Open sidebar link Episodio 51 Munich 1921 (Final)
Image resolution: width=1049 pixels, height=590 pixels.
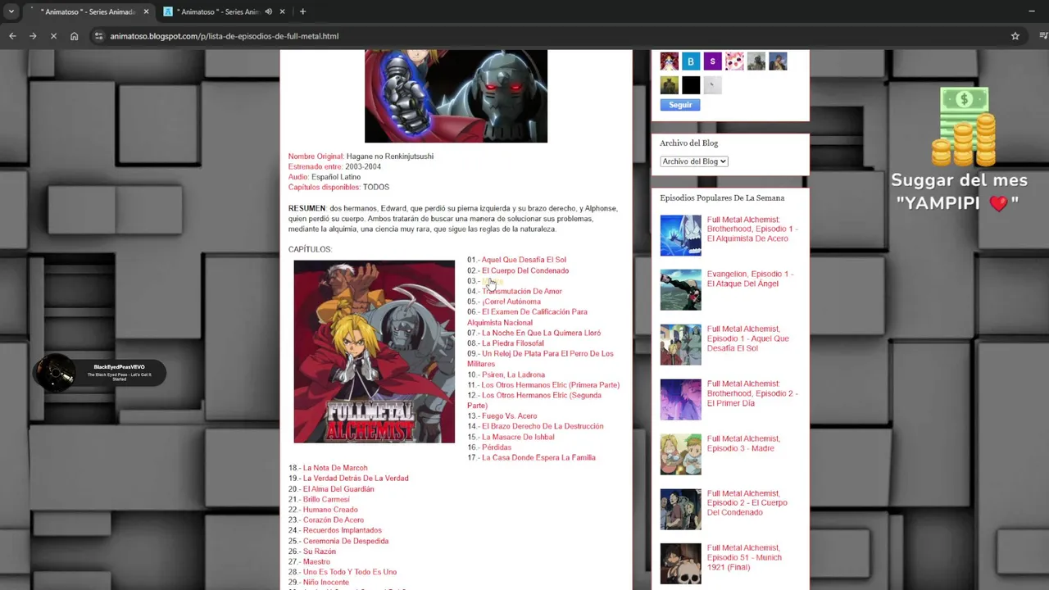744,557
